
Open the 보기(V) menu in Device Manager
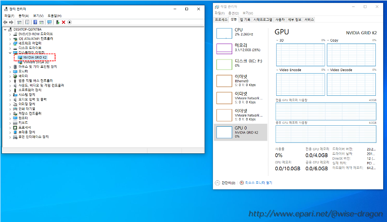tap(38, 16)
